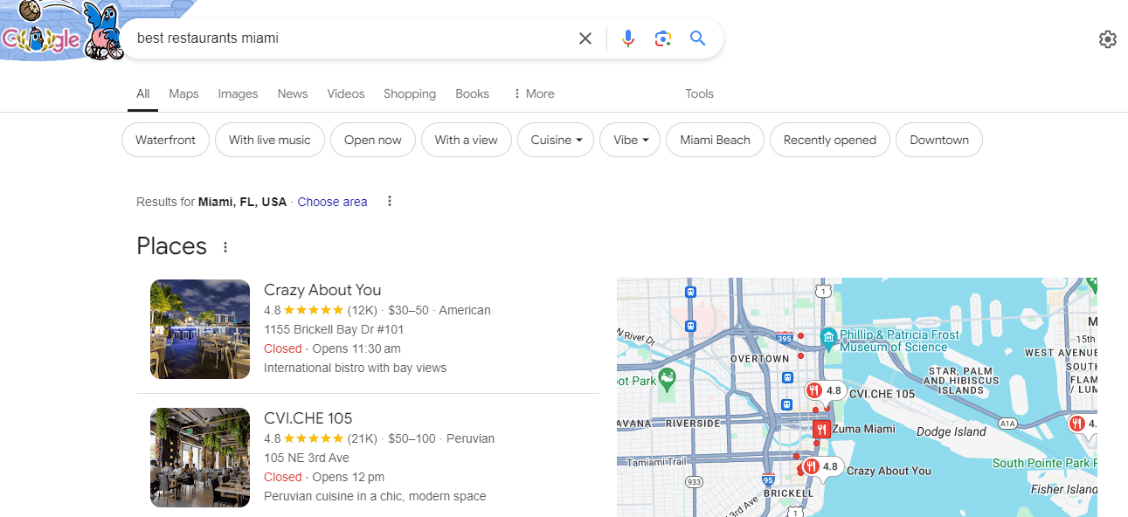Open the Images results tab
The width and height of the screenshot is (1128, 517).
click(x=238, y=93)
